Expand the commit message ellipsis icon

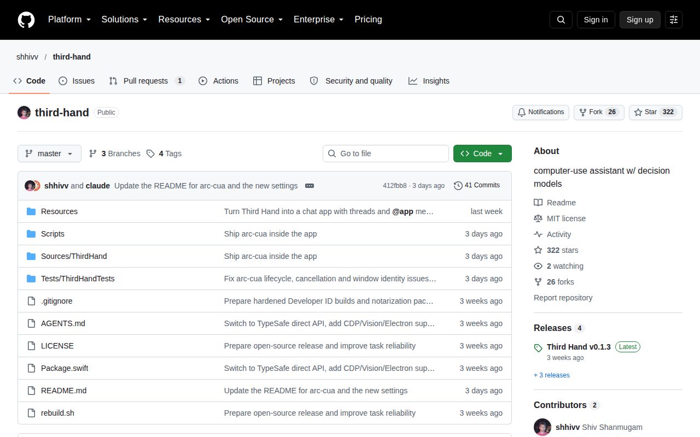310,186
